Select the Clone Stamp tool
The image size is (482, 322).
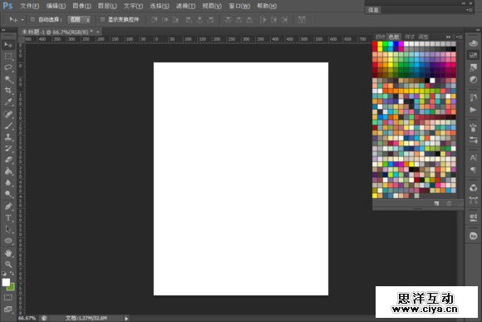click(x=8, y=137)
